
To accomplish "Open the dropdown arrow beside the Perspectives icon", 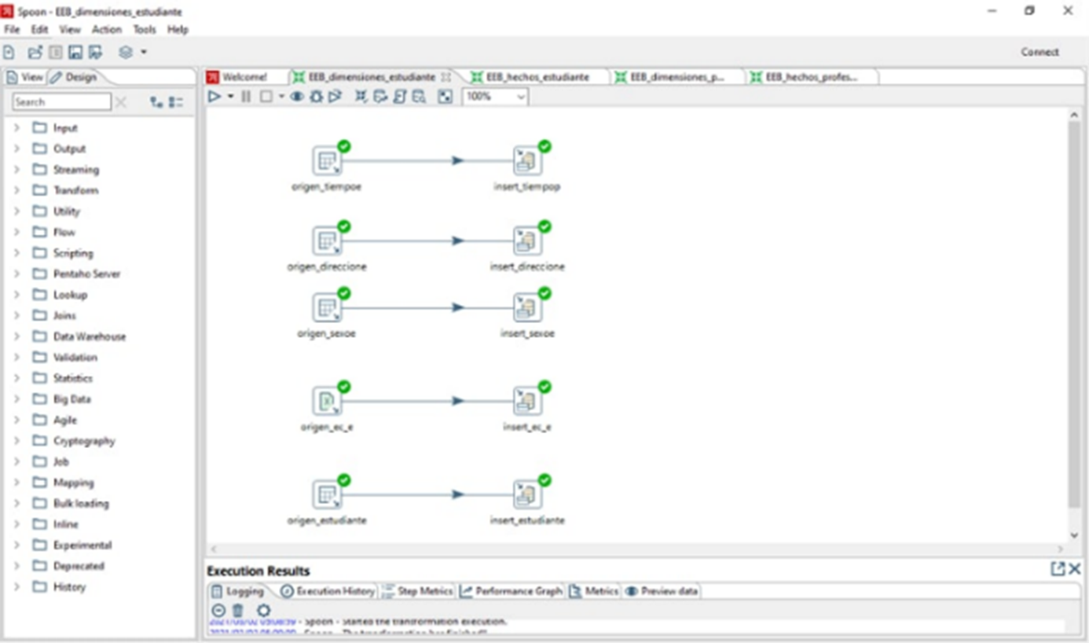I will [x=144, y=52].
